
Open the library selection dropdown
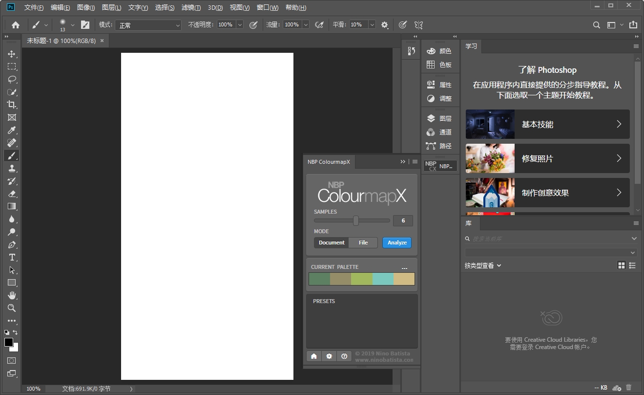pyautogui.click(x=551, y=253)
